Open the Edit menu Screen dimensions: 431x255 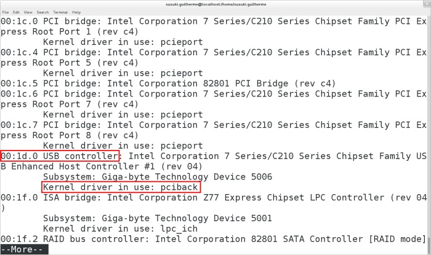(x=15, y=12)
